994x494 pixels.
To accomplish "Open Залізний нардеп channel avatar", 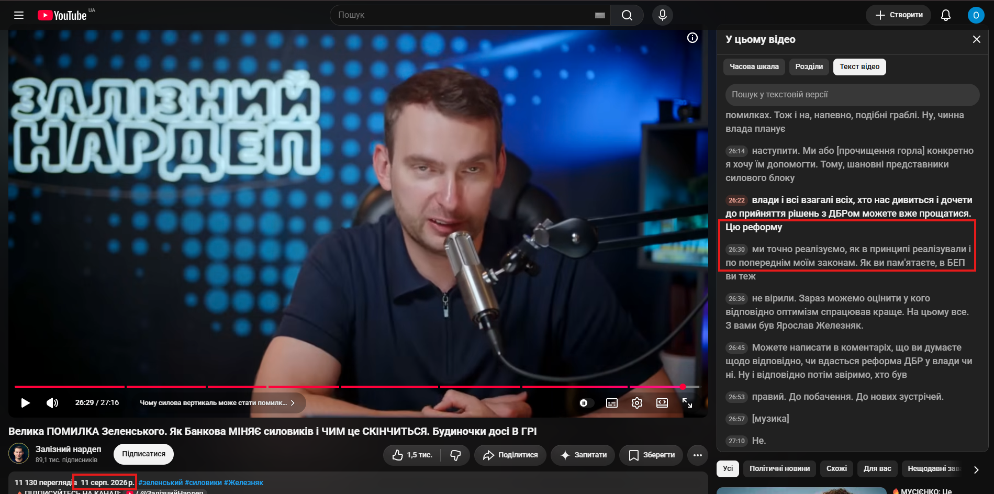I will (x=19, y=453).
